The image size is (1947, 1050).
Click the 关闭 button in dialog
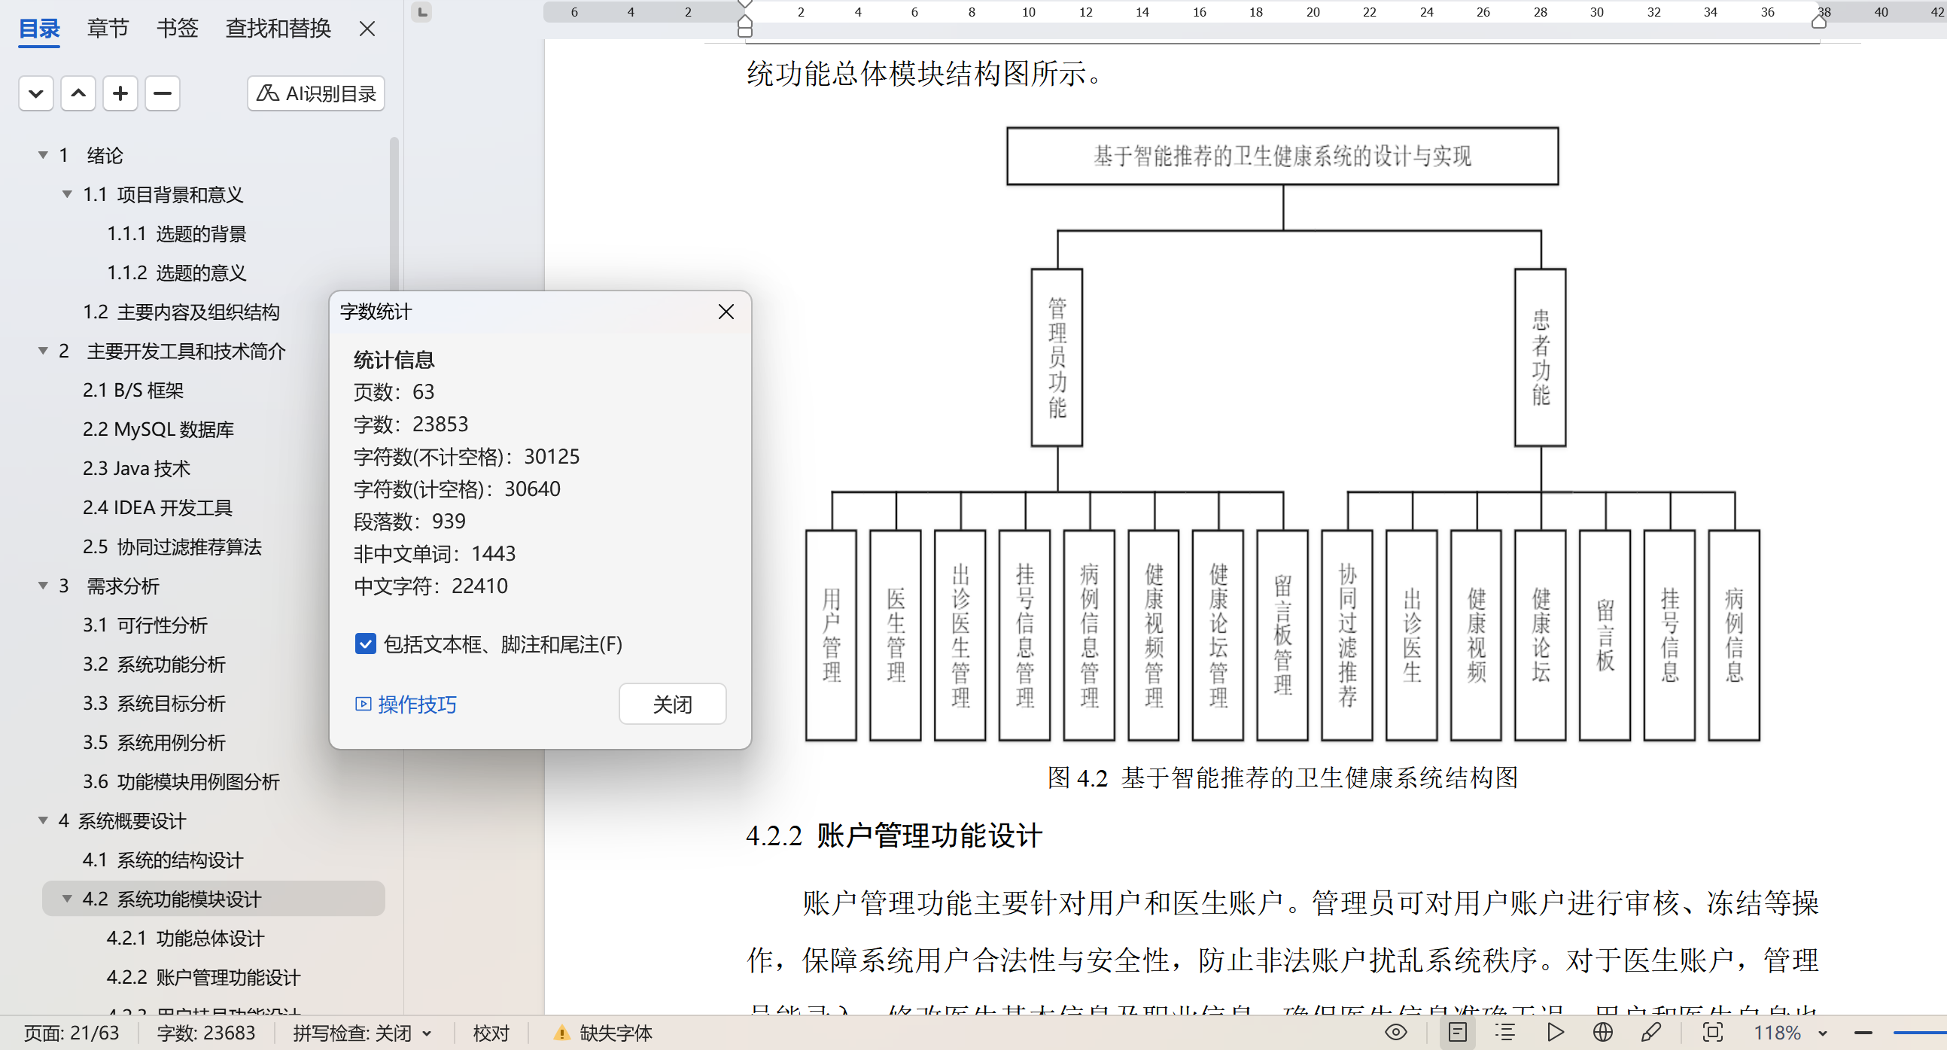click(x=672, y=705)
